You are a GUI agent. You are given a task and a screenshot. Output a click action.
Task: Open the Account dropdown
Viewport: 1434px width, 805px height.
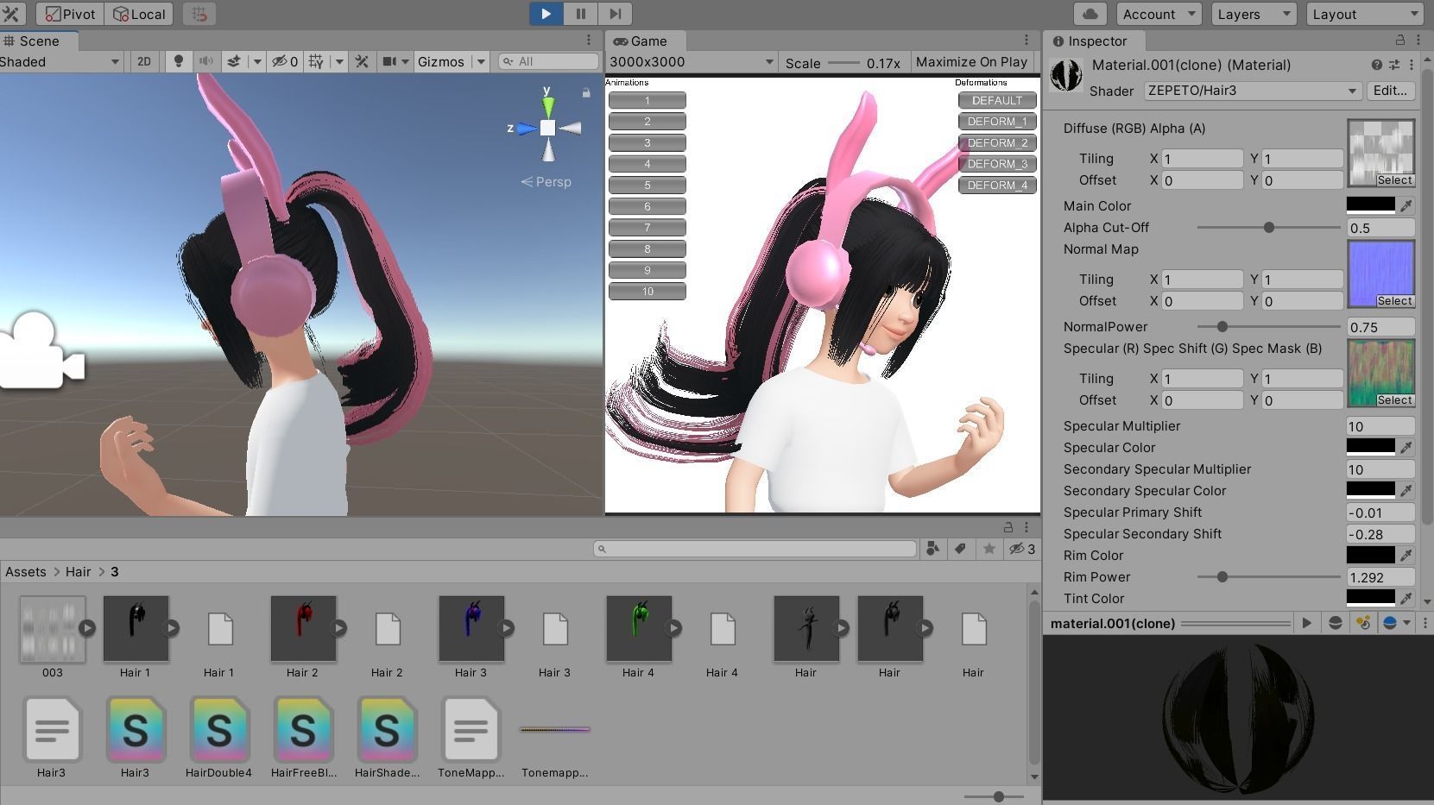1159,14
